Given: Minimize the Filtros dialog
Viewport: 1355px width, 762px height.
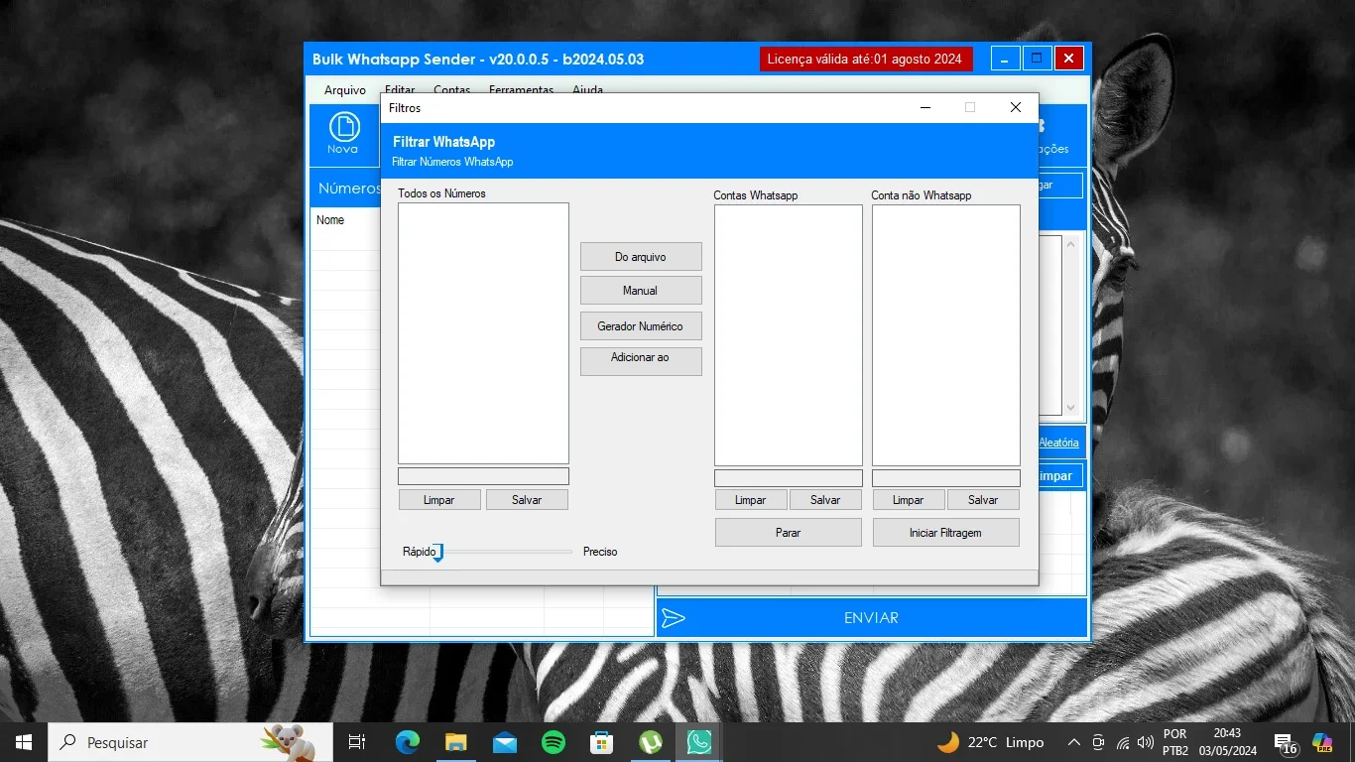Looking at the screenshot, I should coord(924,107).
